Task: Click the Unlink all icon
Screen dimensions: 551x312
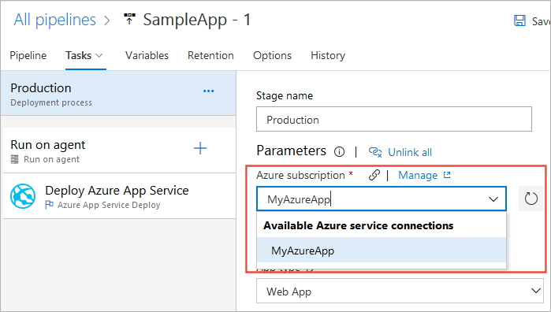Action: (375, 152)
